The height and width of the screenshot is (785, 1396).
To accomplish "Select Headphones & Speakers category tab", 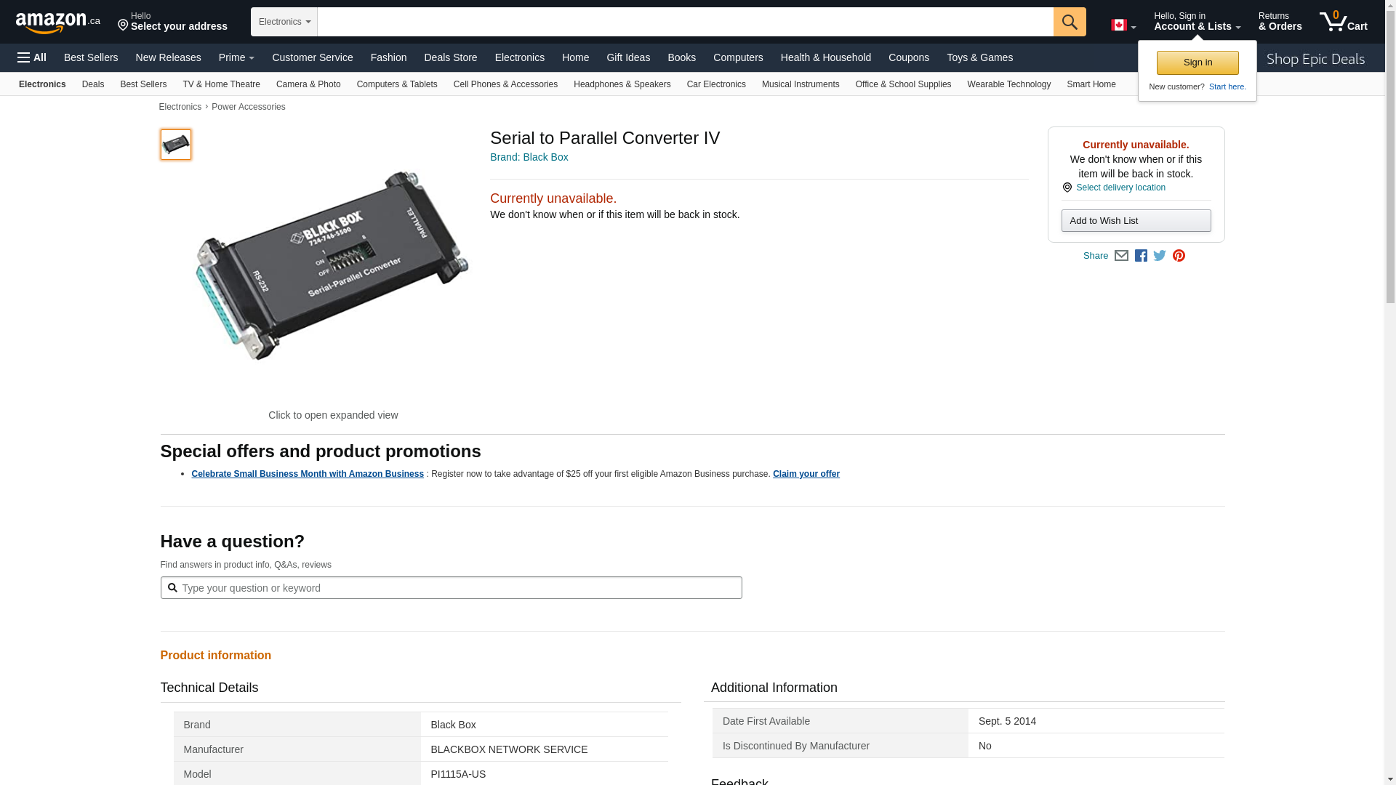I will [622, 84].
